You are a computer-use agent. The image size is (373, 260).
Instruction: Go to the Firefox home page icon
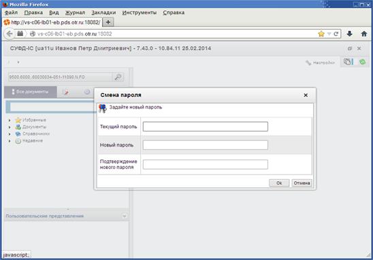pyautogui.click(x=364, y=34)
